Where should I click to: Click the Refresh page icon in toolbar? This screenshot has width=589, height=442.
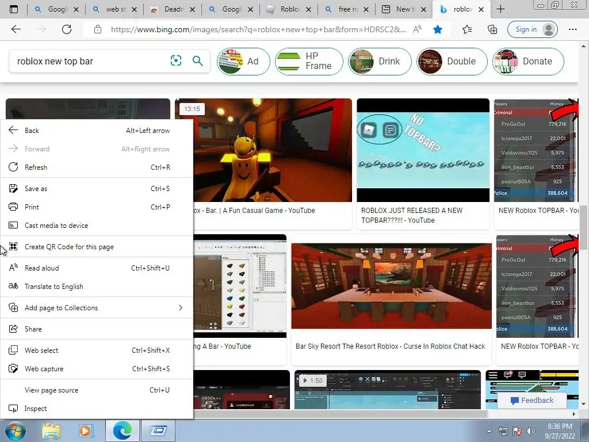coord(67,29)
